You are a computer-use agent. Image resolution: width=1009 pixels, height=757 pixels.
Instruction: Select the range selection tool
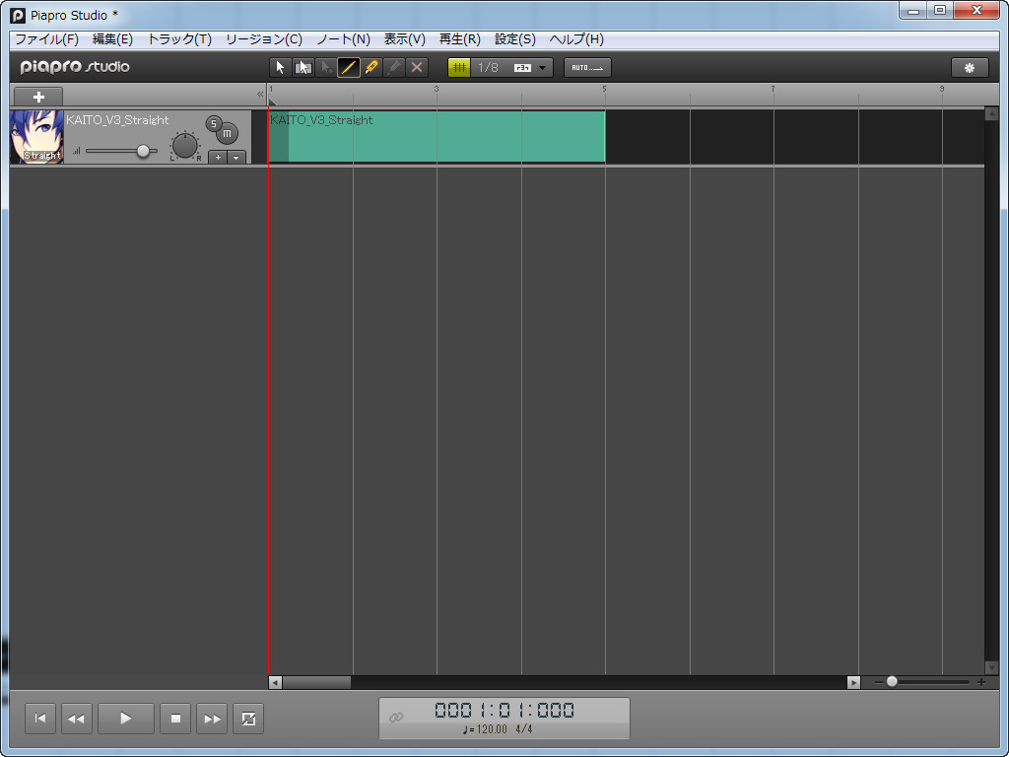(x=303, y=68)
